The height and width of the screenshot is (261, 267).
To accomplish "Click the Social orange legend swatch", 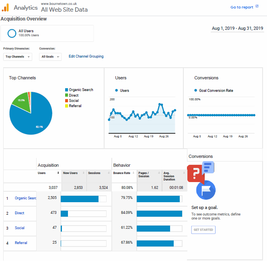I will (67, 101).
